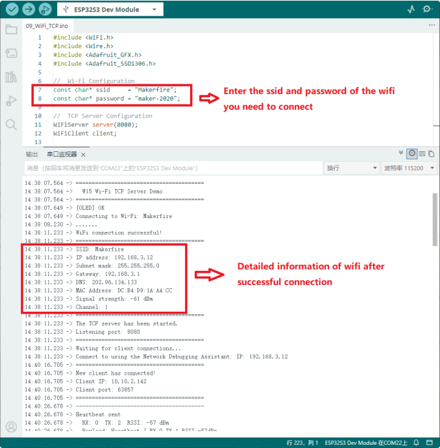Open the user account icon

click(12, 427)
